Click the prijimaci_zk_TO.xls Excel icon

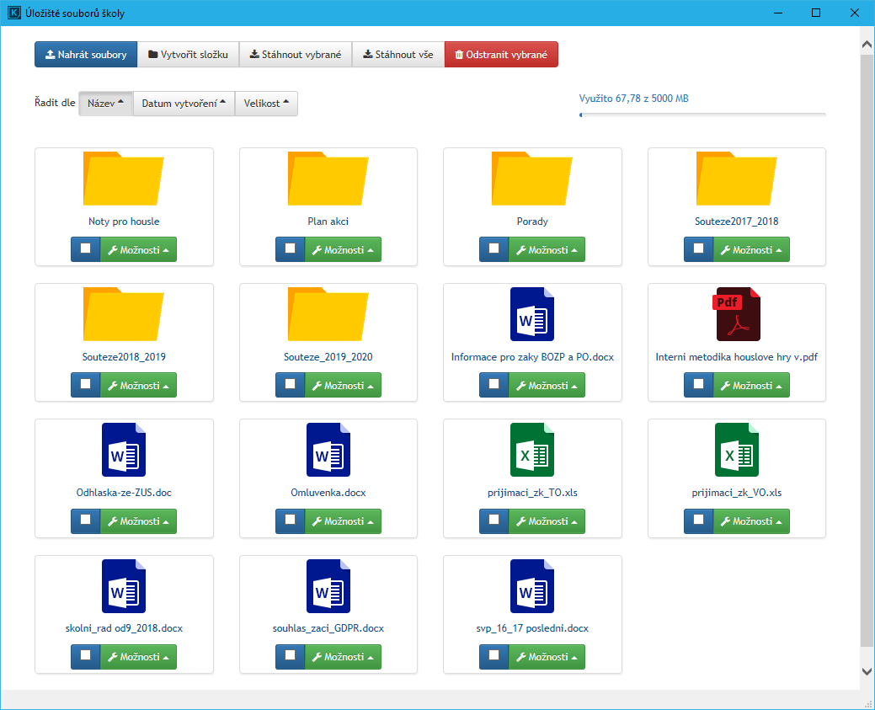[532, 450]
